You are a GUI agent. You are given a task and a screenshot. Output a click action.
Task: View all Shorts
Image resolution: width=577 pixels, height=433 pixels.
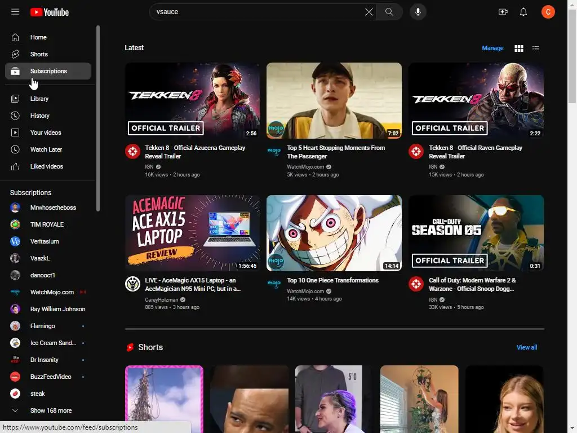[x=527, y=347]
